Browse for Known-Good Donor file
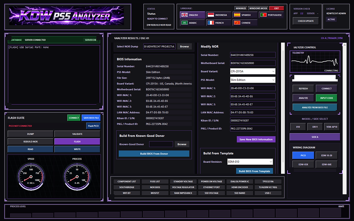Screen dimensions: 354x221 coord(182,144)
